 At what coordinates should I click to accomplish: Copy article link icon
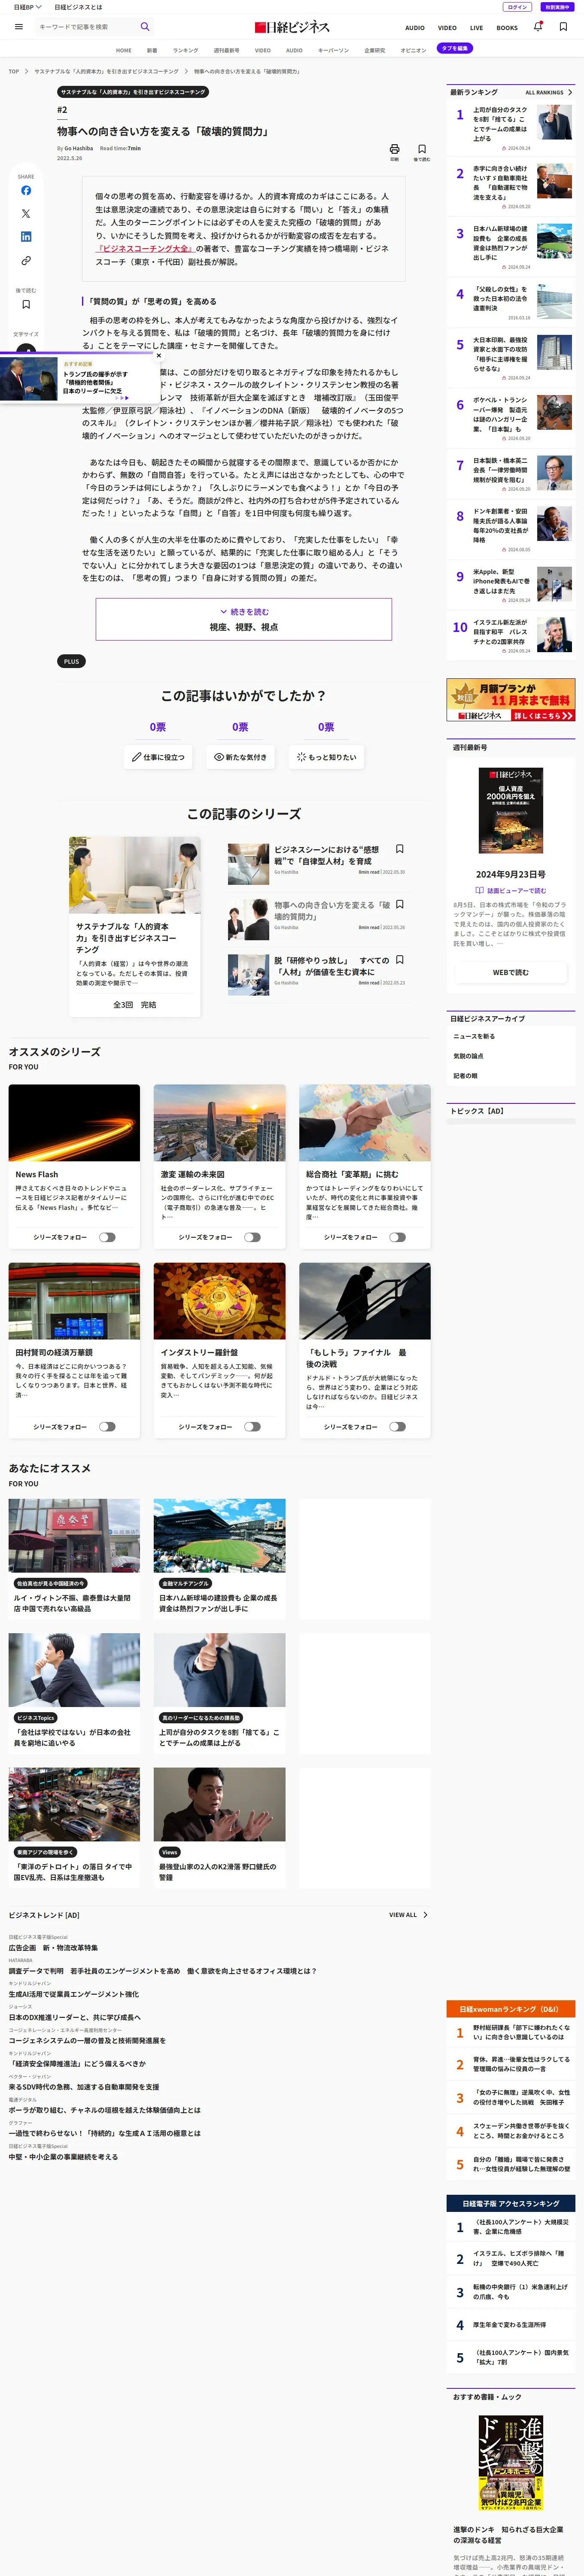pos(26,261)
